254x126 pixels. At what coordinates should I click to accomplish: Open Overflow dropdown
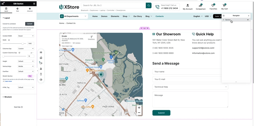[26, 71]
